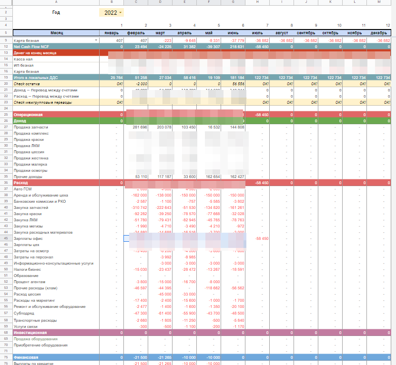Select Касса нал row label
Screen dimensions: 396x365
coord(23,59)
